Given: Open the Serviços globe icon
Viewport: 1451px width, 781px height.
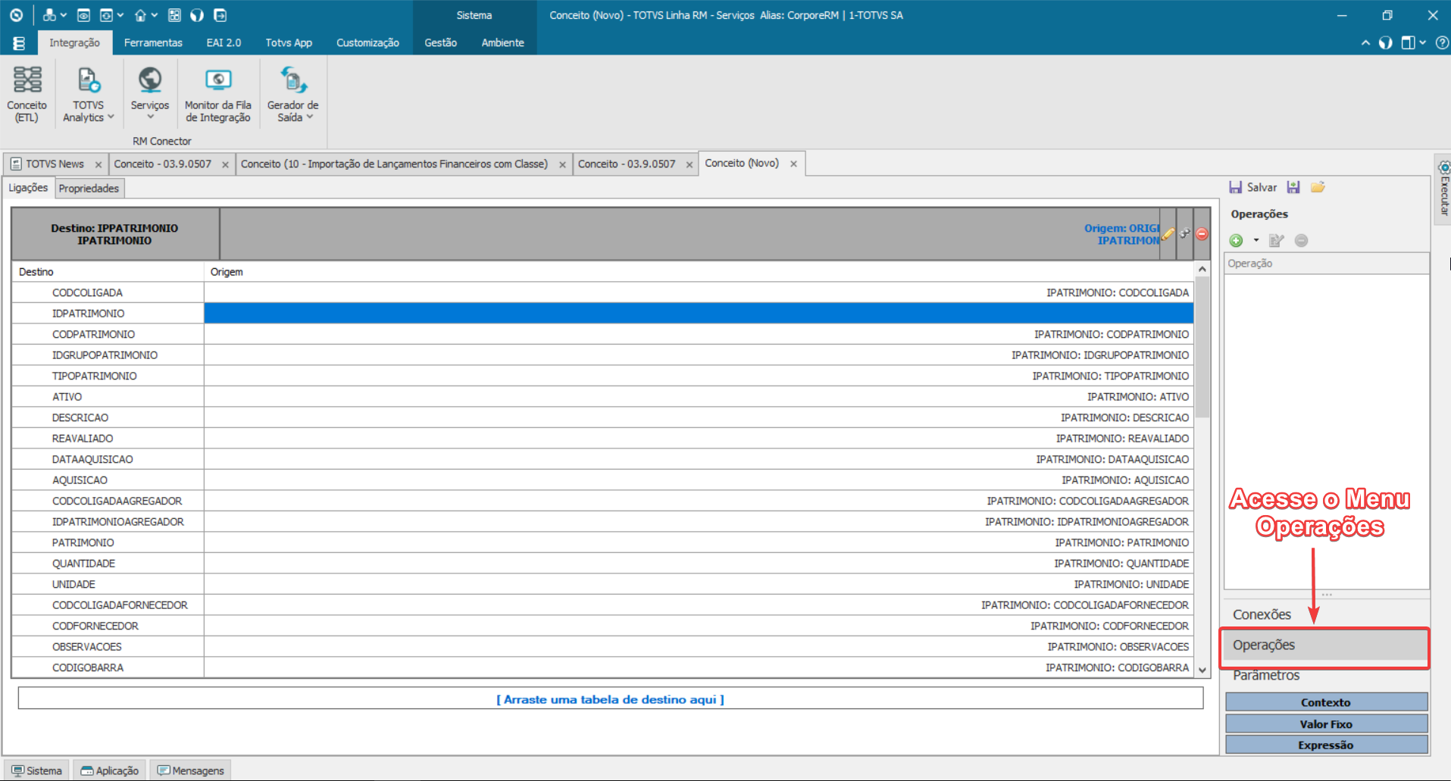Looking at the screenshot, I should click(150, 80).
